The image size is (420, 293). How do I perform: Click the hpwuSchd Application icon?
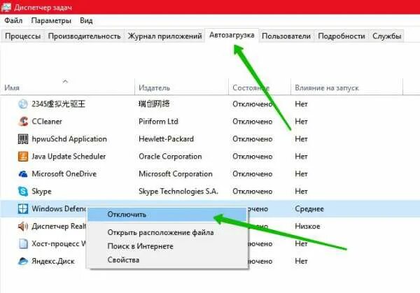[23, 139]
